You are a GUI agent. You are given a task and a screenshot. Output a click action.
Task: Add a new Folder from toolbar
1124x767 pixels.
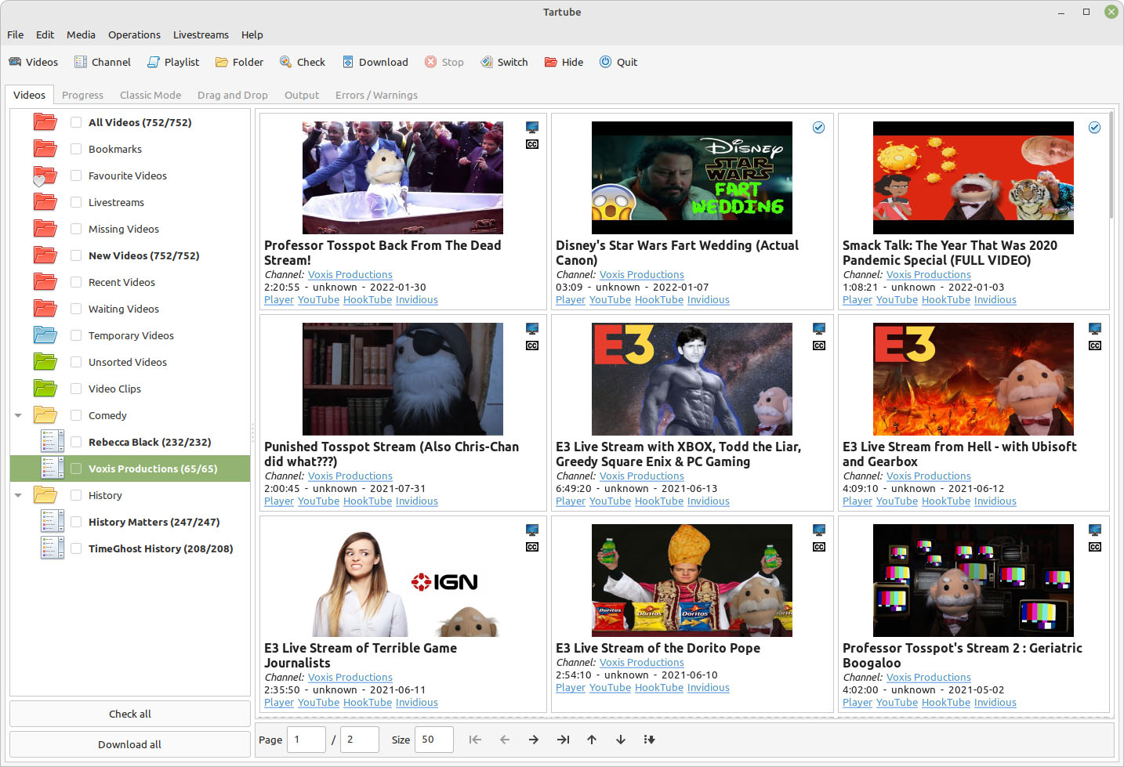coord(239,62)
